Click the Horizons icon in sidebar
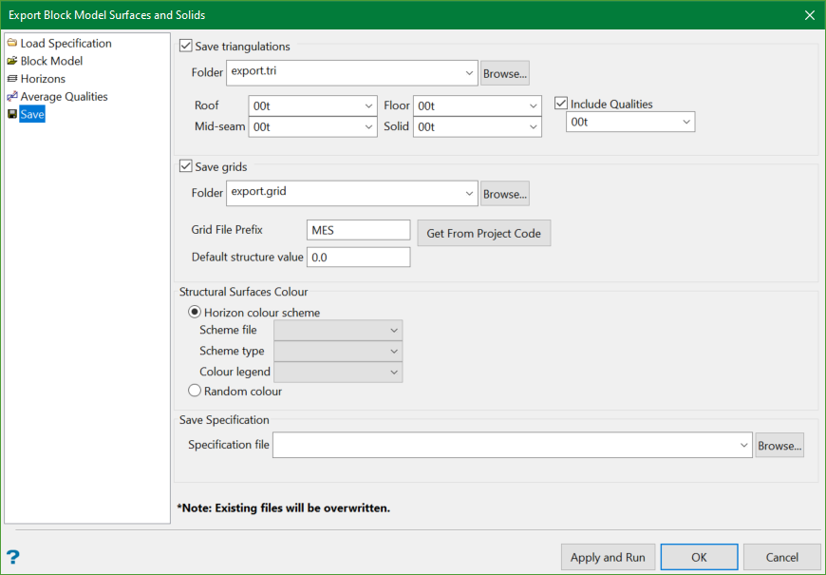The height and width of the screenshot is (575, 826). coord(12,79)
